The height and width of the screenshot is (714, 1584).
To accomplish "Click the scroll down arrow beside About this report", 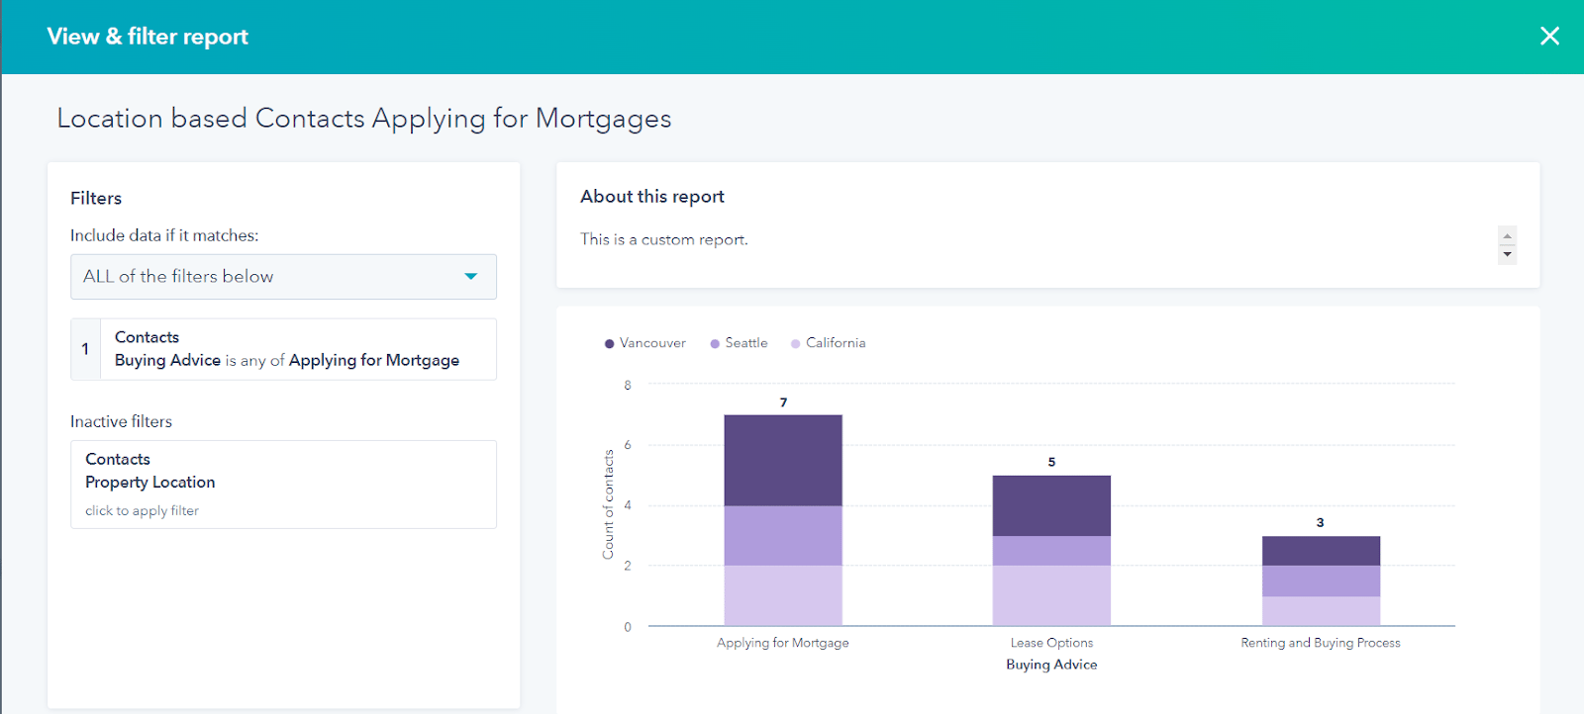I will click(x=1505, y=254).
